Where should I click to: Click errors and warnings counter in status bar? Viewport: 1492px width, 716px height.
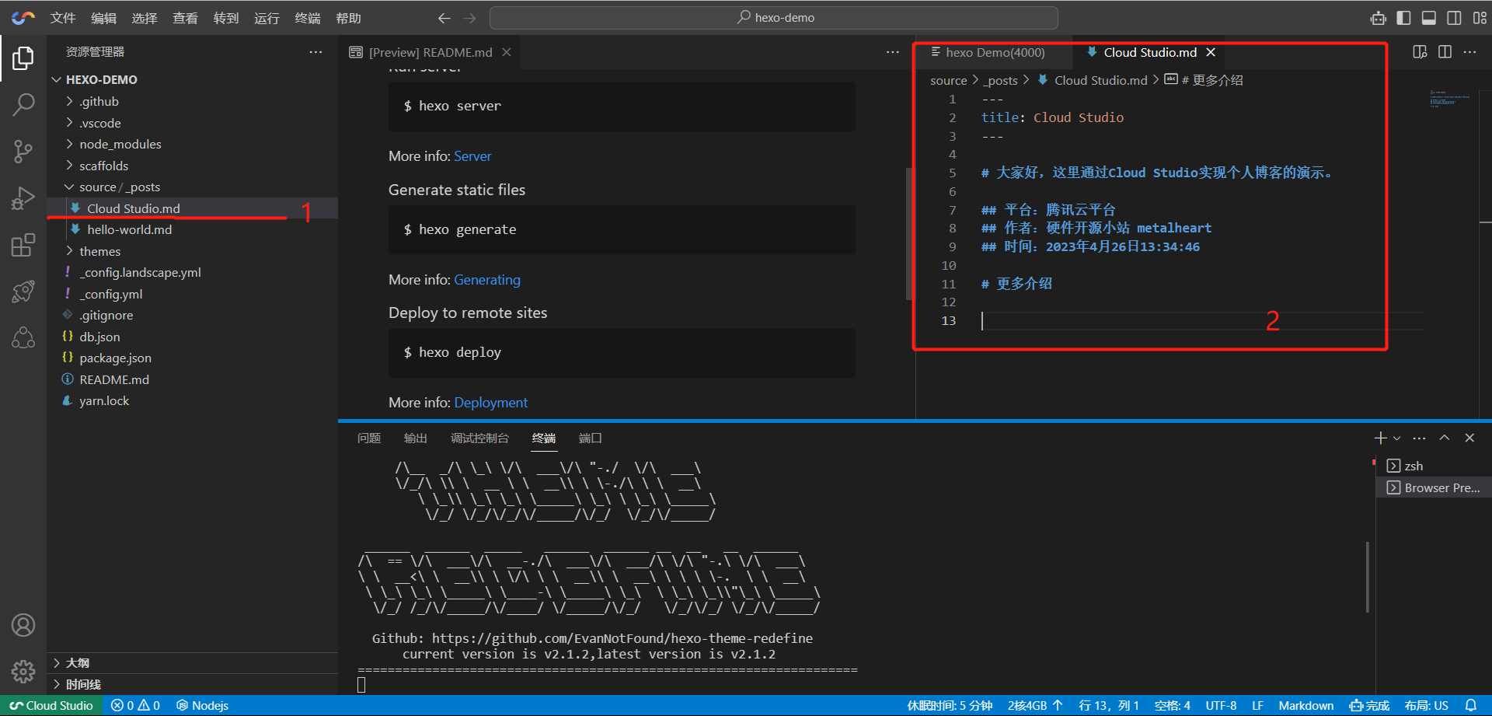[135, 705]
